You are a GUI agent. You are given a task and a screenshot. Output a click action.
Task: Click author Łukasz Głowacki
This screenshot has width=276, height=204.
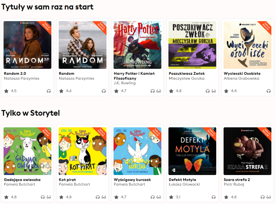click(184, 184)
